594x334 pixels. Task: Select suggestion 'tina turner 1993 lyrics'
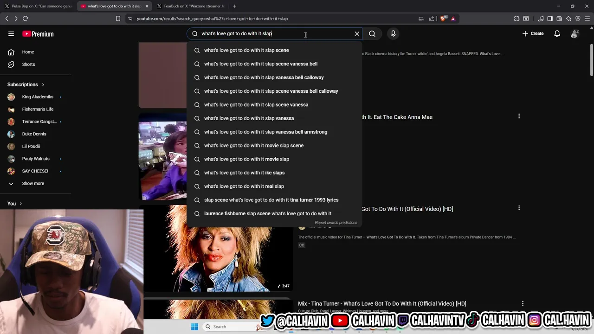pyautogui.click(x=274, y=200)
